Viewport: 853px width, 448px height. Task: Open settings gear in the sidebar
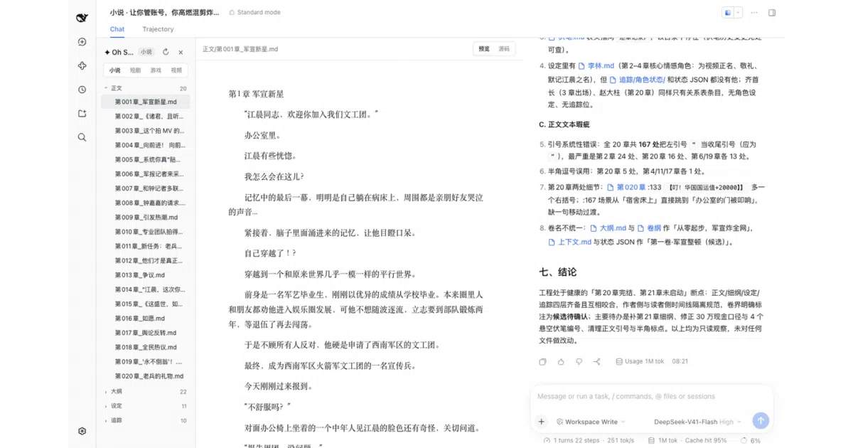pos(82,431)
